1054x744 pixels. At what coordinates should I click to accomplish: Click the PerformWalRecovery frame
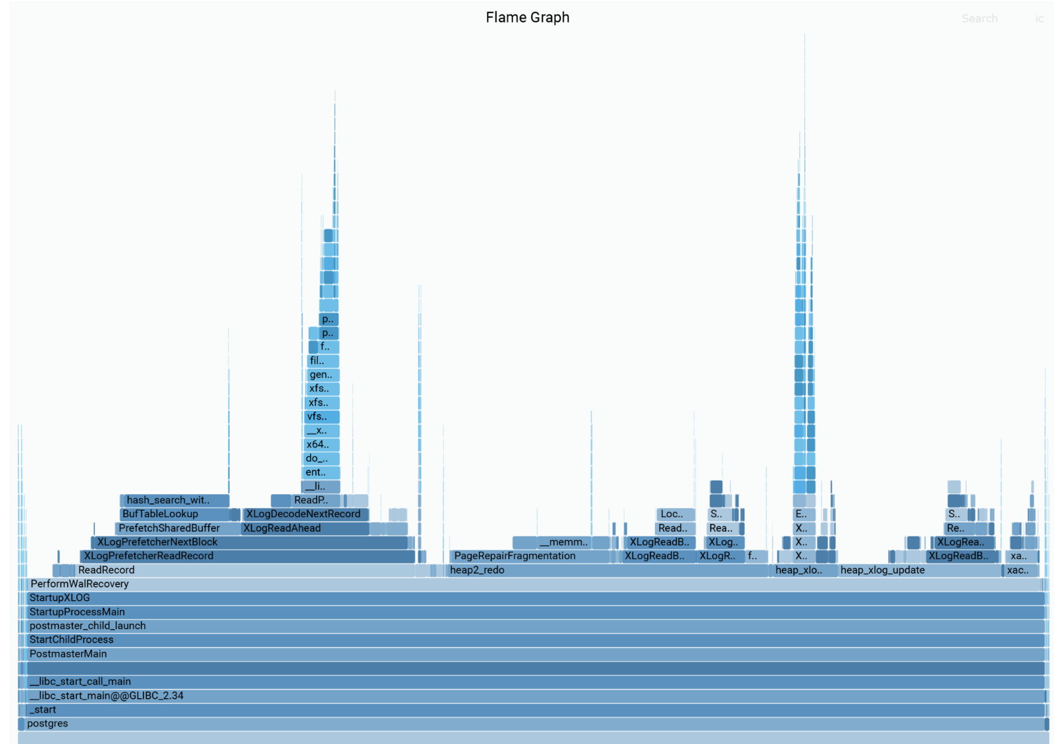[x=532, y=584]
